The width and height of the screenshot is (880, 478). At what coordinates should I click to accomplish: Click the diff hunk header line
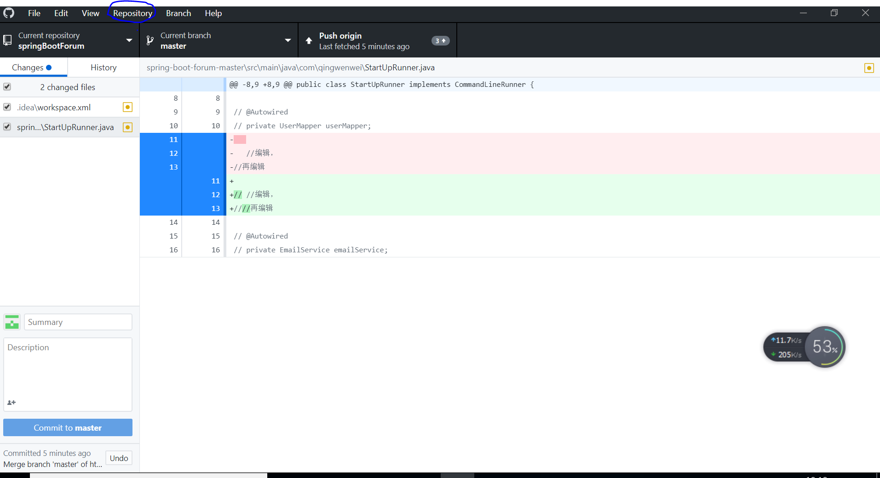510,85
